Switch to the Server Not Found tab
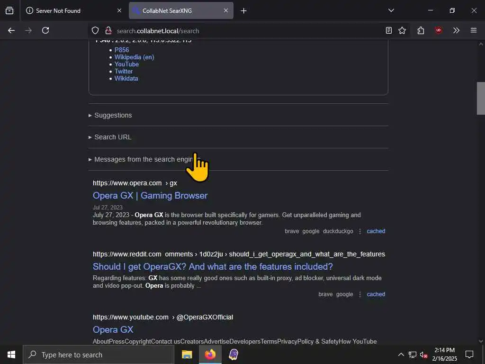 [x=73, y=10]
